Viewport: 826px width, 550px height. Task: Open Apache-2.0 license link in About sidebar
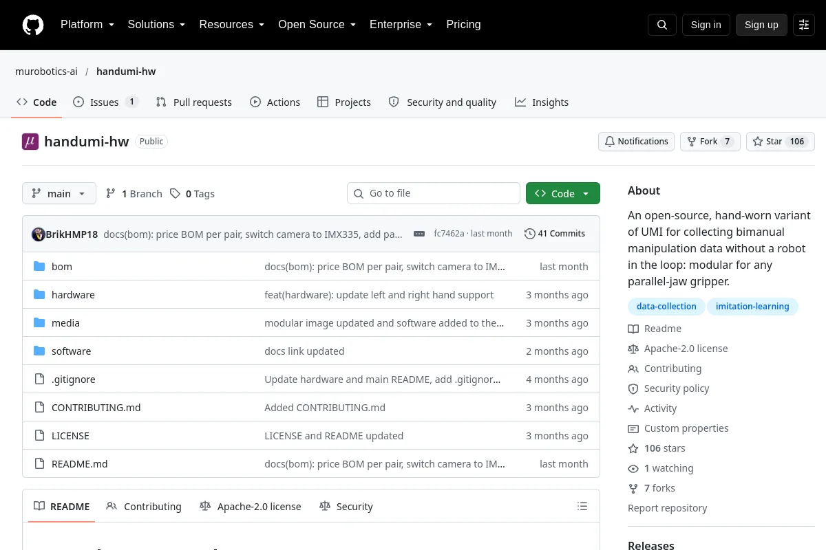click(x=678, y=349)
